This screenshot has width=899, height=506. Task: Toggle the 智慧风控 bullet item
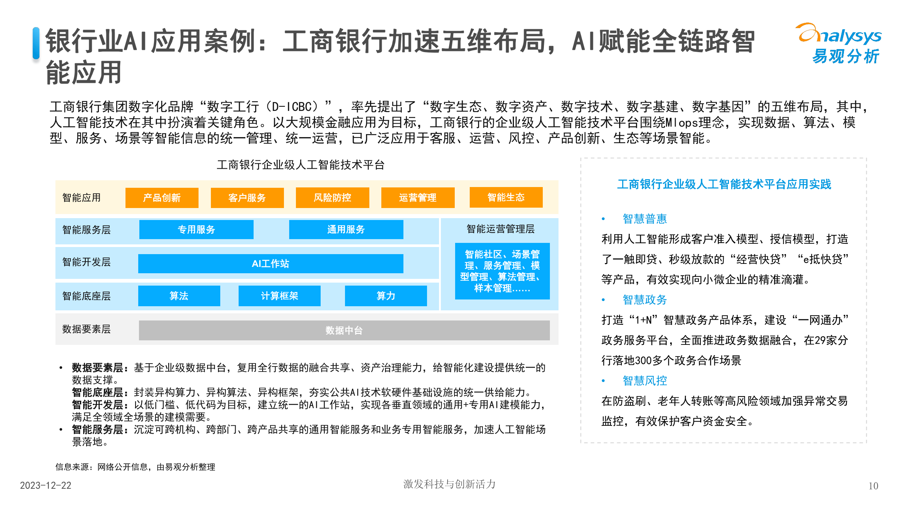point(645,380)
